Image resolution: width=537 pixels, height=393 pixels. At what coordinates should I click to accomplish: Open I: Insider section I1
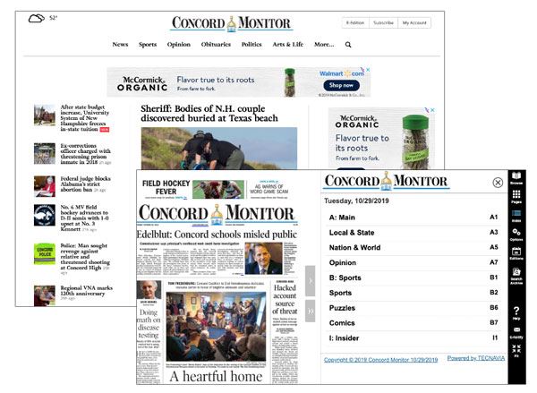tap(413, 337)
